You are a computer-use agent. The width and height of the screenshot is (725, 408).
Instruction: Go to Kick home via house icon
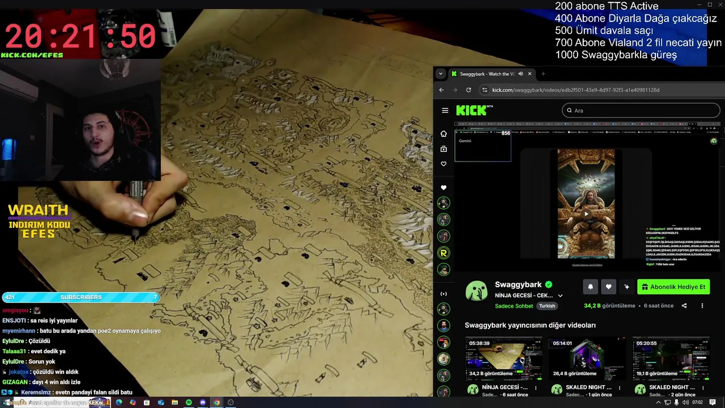pos(443,134)
